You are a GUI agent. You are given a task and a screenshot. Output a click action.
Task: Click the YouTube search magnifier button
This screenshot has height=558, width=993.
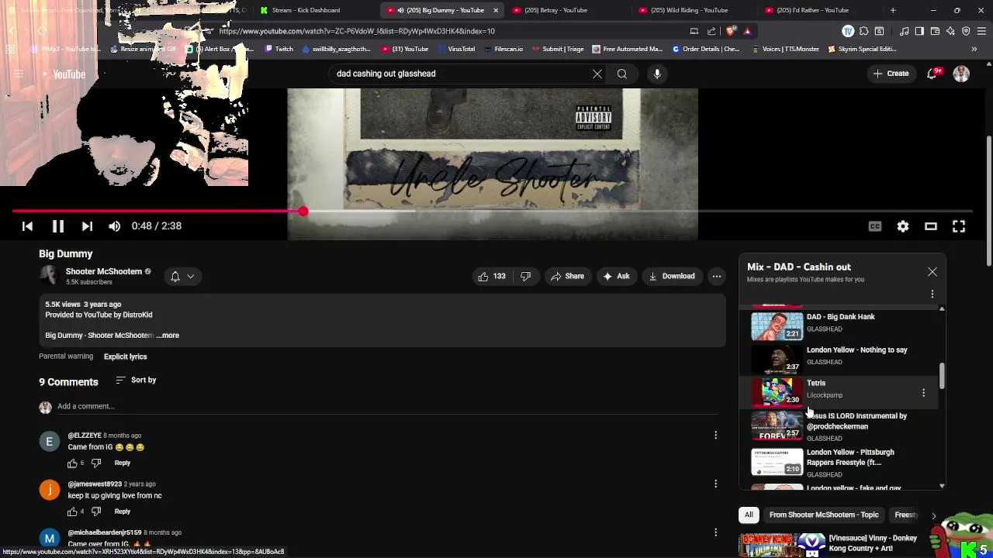[622, 74]
